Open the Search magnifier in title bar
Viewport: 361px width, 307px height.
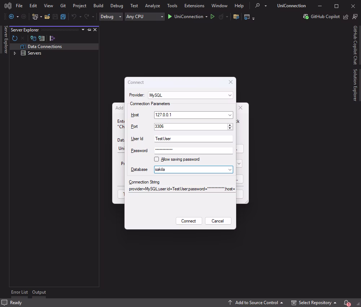pos(258,5)
